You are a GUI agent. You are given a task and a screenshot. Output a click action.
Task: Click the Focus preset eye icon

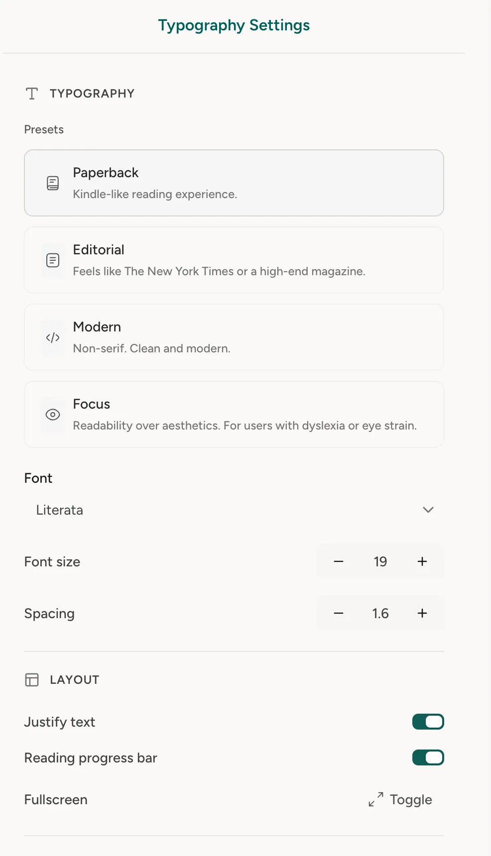tap(53, 415)
